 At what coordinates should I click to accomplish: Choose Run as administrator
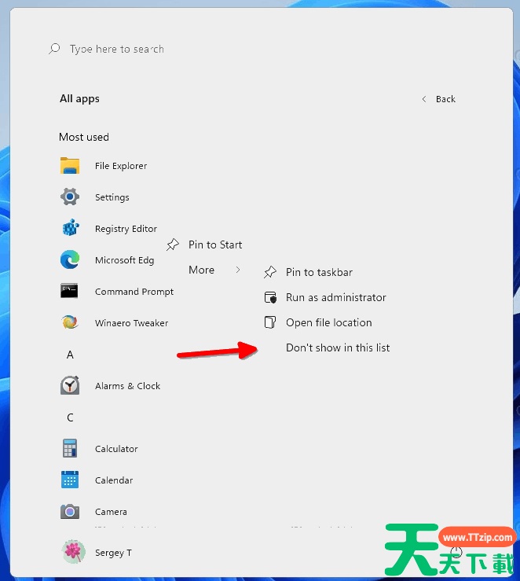pyautogui.click(x=335, y=297)
